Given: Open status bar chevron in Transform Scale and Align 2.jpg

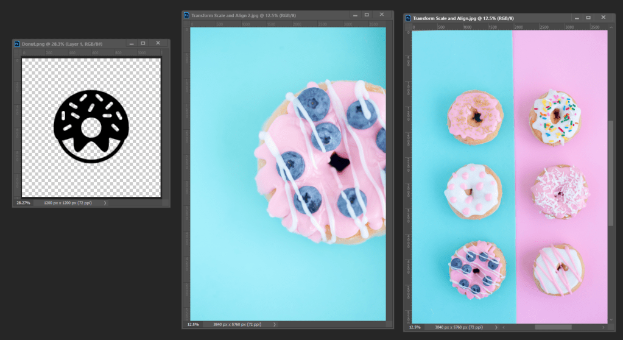Looking at the screenshot, I should tap(275, 325).
